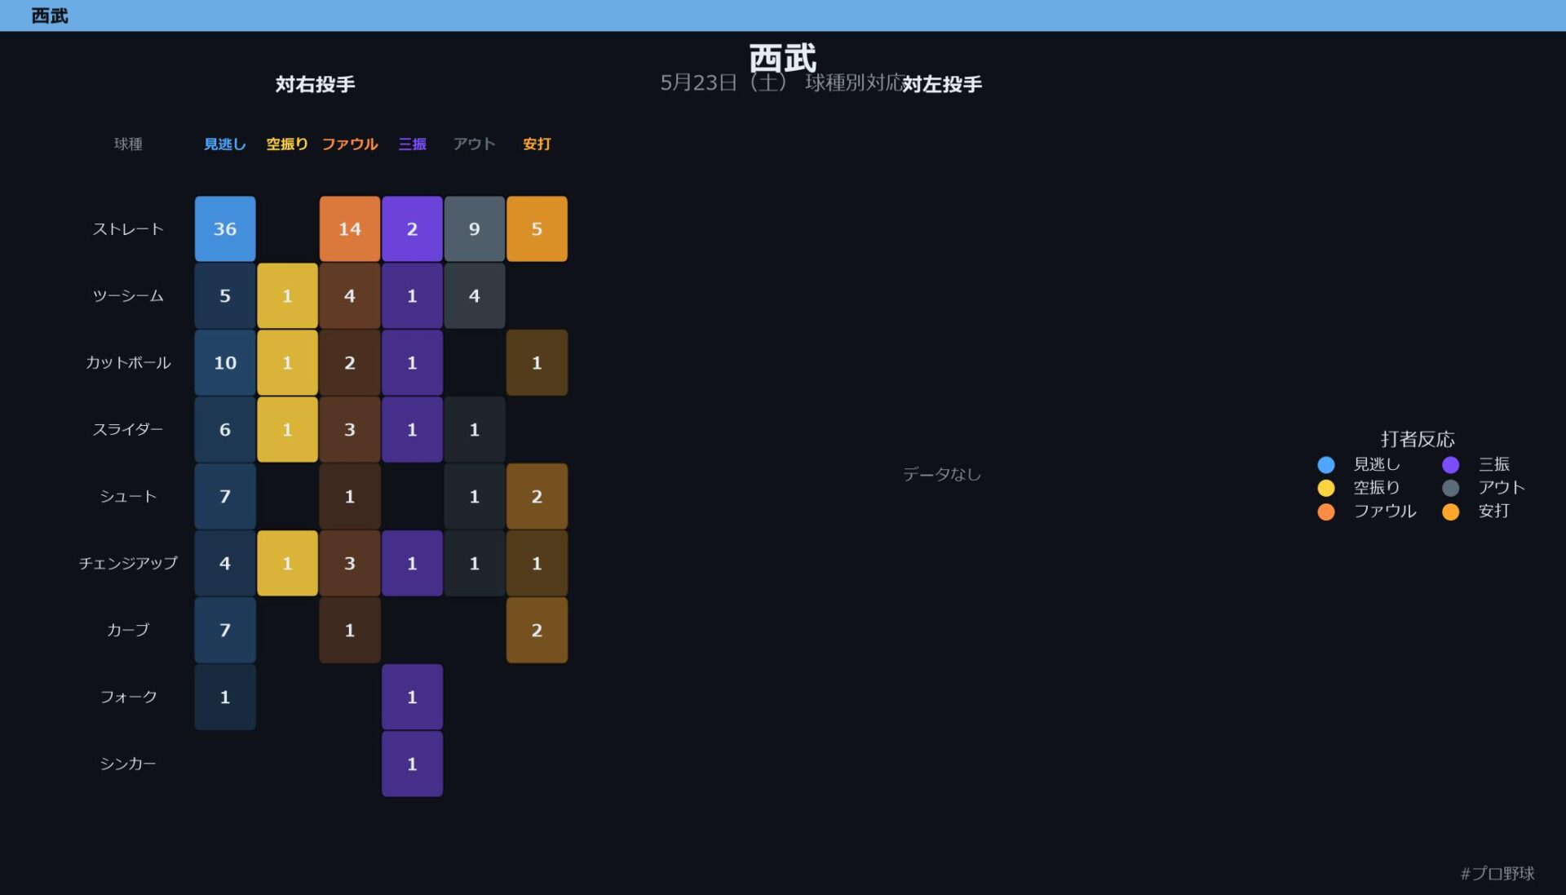The image size is (1566, 895).
Task: Click the #プロ野球 hashtag
Action: [1497, 874]
